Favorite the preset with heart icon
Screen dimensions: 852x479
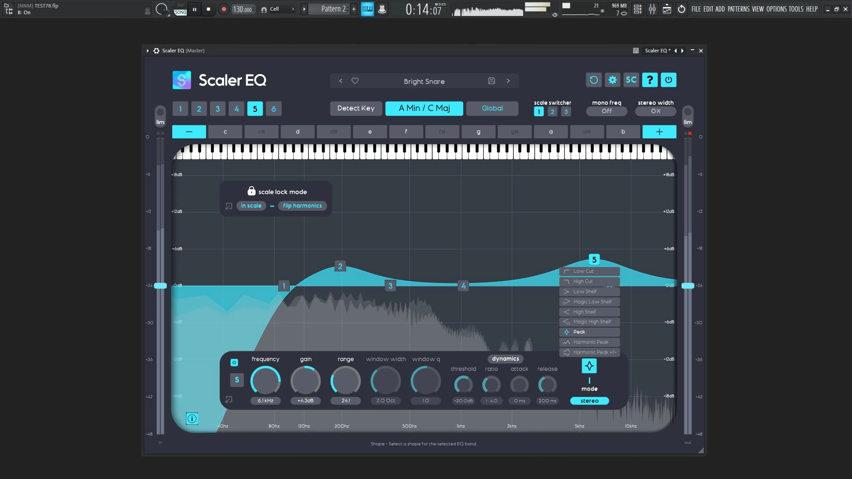355,81
